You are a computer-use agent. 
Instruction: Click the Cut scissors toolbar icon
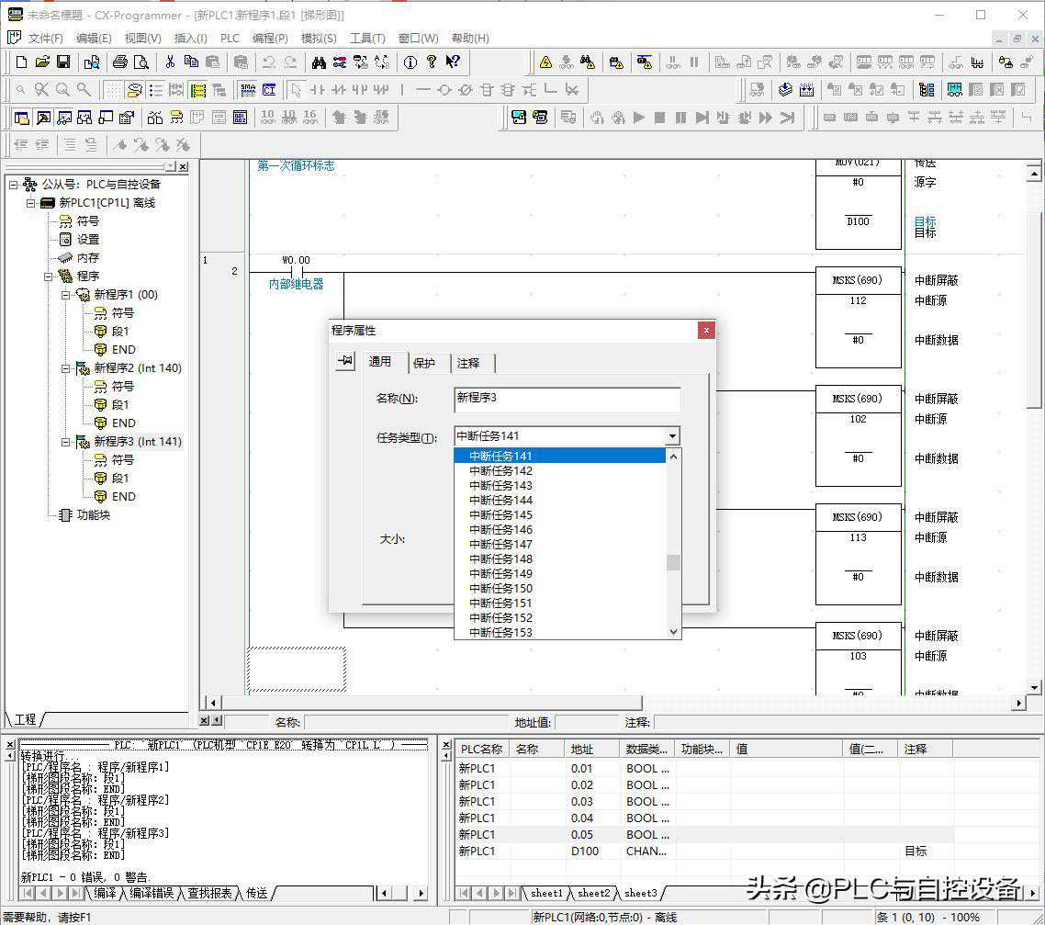click(x=170, y=62)
